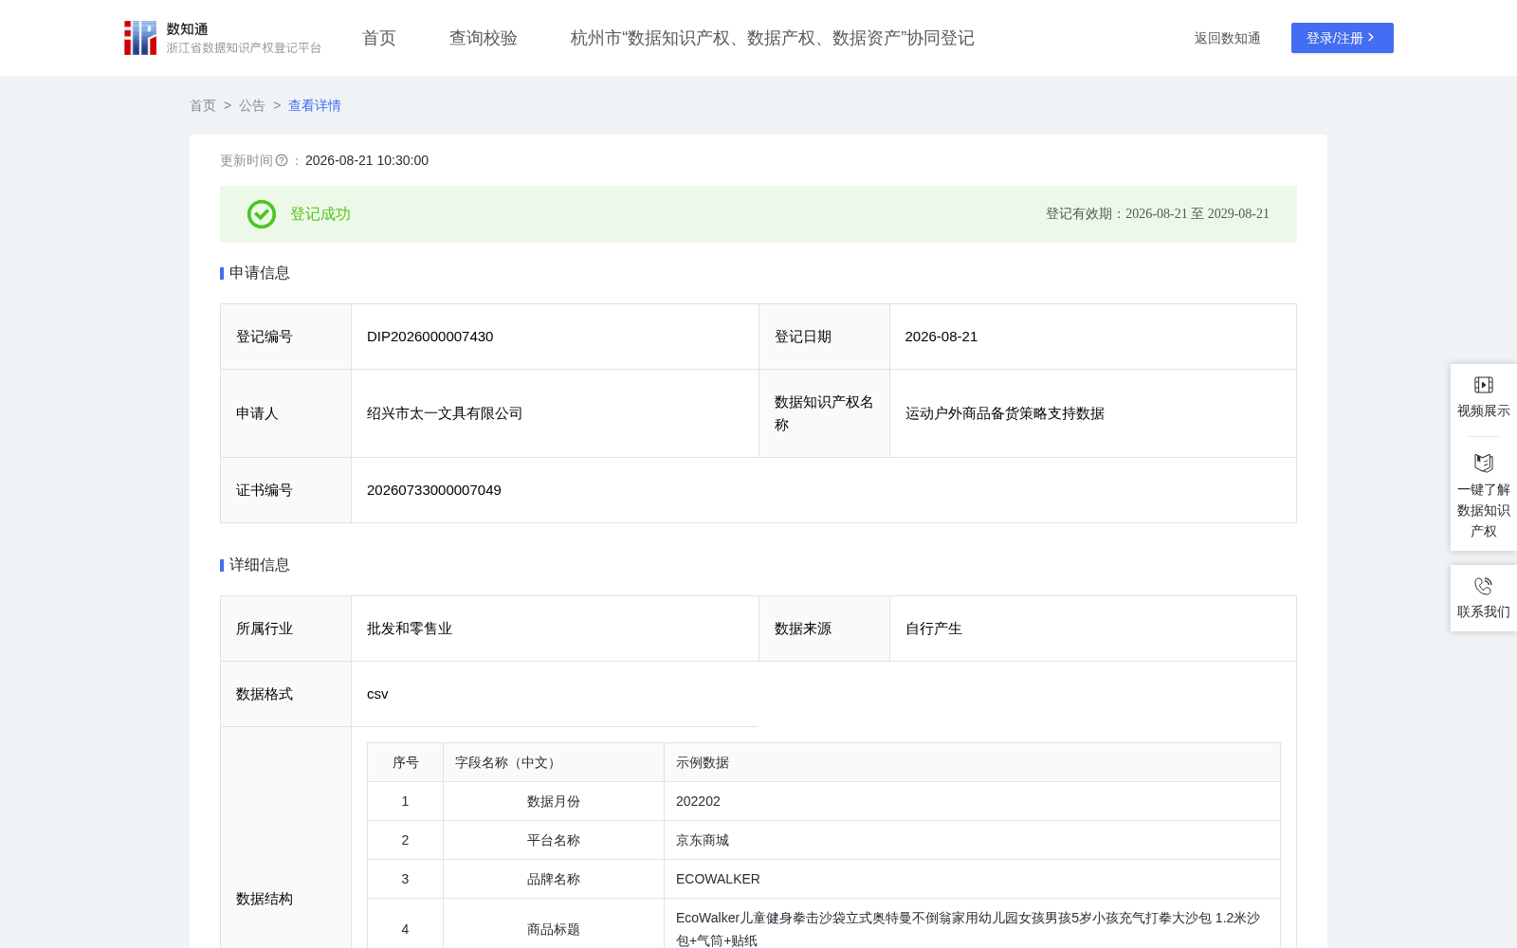Click the EcoWalker product title sample text
The image size is (1517, 948).
968,929
